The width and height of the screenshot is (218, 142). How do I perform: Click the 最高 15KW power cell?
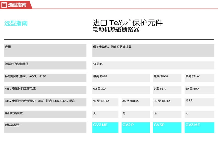click(x=100, y=76)
